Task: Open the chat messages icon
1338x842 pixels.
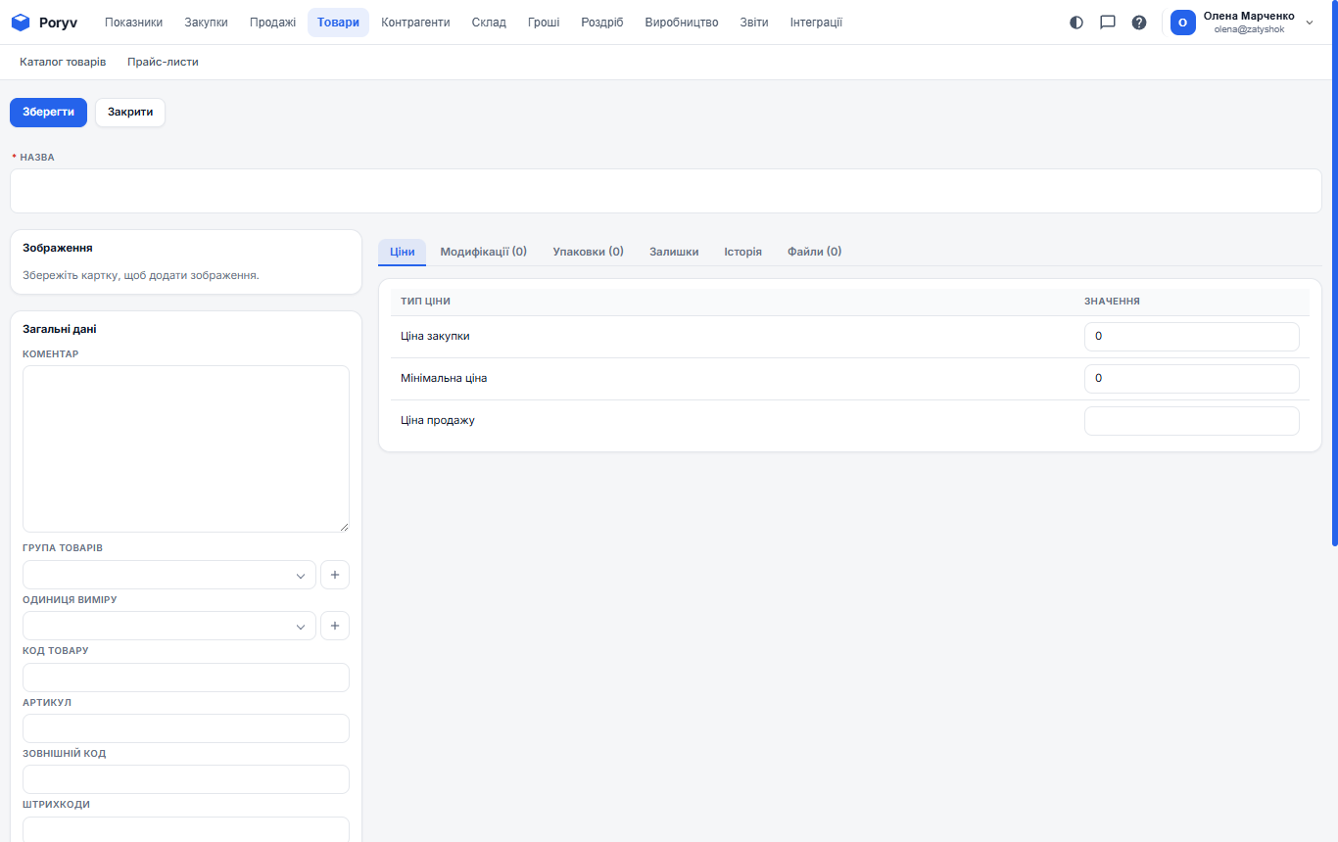Action: [x=1108, y=23]
